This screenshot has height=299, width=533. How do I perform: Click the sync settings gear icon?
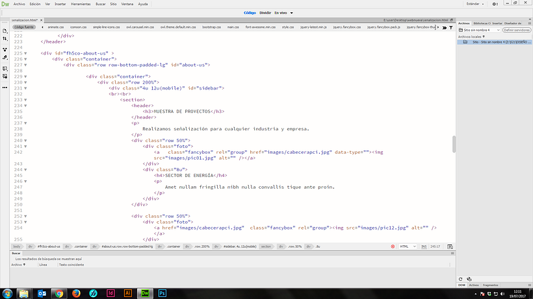pos(495,4)
